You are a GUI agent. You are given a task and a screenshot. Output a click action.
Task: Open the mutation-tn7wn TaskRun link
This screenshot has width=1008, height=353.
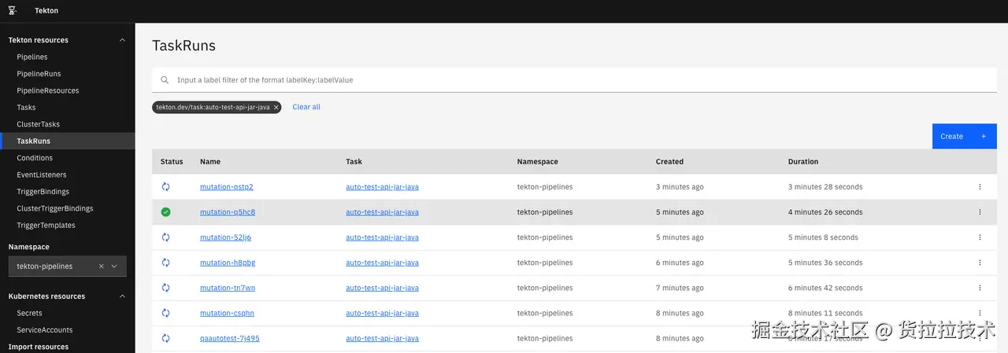click(228, 288)
